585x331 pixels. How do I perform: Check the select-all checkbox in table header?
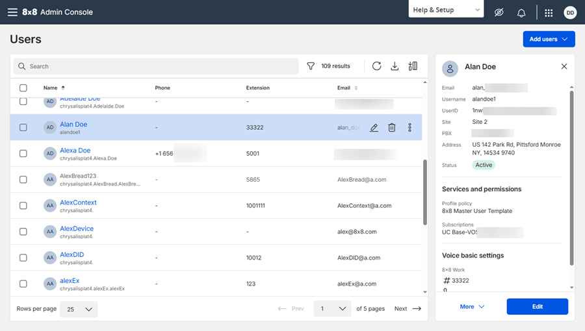coord(23,88)
